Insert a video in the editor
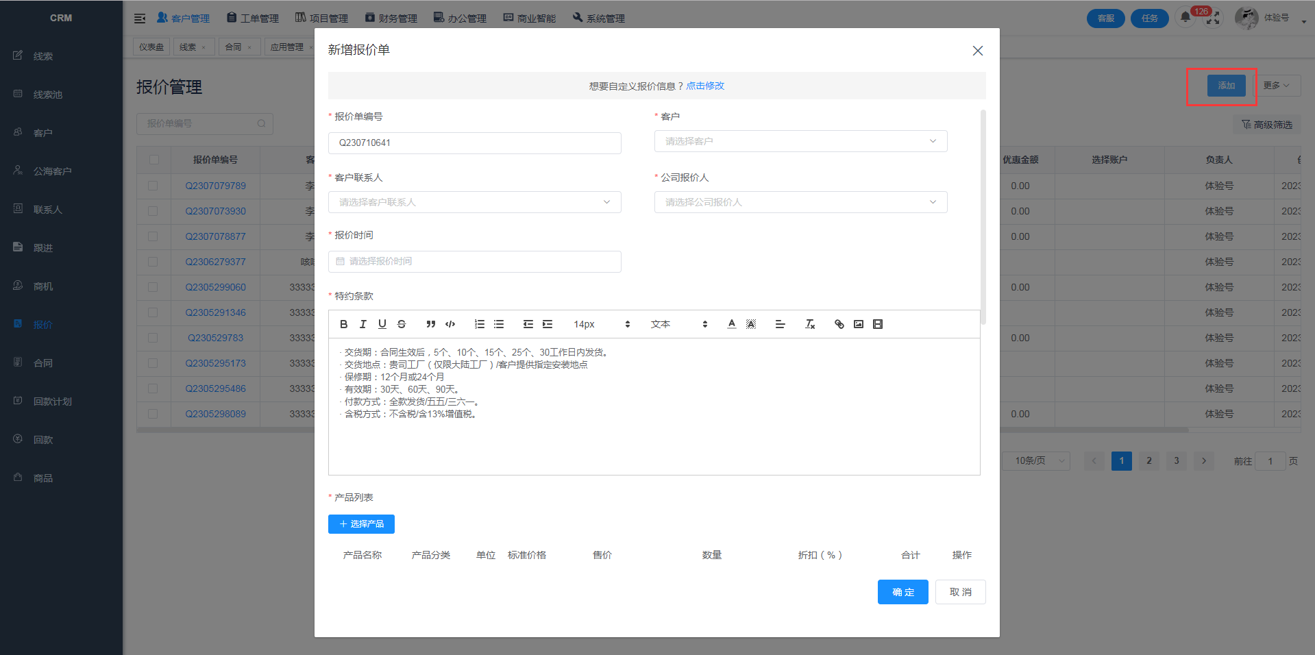The image size is (1315, 655). pos(878,324)
